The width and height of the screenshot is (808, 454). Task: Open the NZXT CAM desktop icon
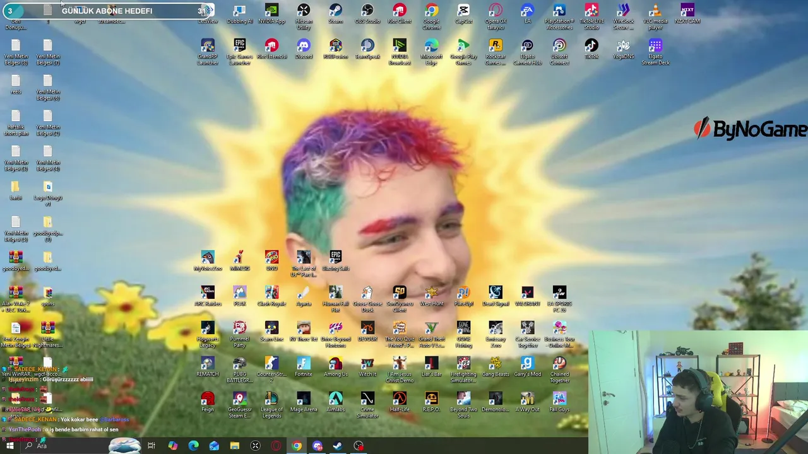click(x=687, y=15)
